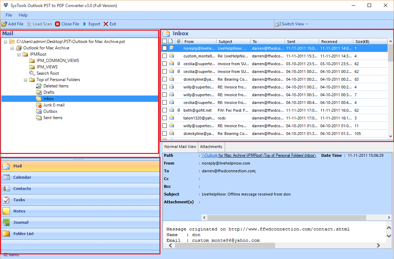The width and height of the screenshot is (394, 259).
Task: Click the Load Scan toolbar icon
Action: pyautogui.click(x=39, y=24)
